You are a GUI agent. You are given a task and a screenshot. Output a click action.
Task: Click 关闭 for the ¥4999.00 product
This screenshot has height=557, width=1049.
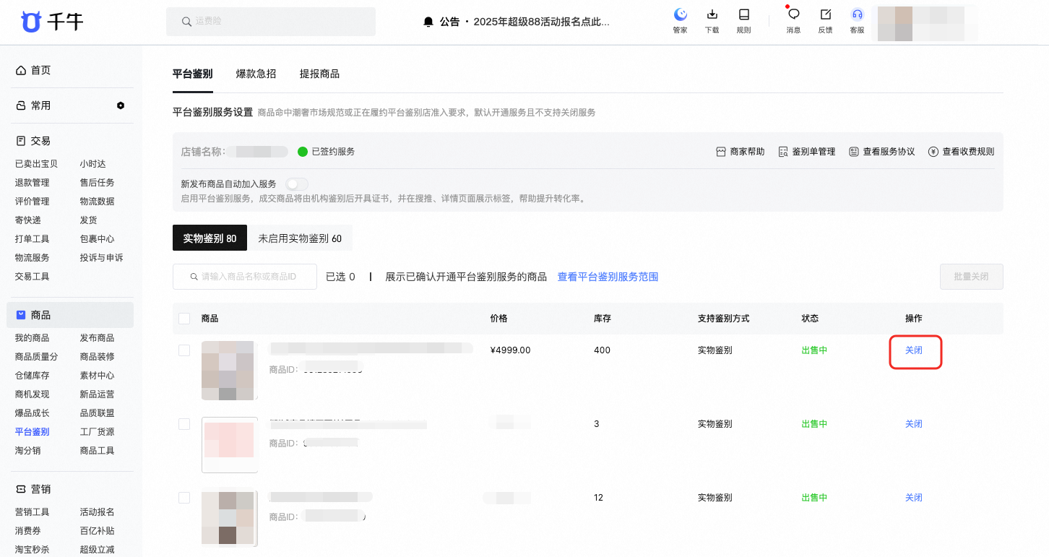tap(914, 350)
